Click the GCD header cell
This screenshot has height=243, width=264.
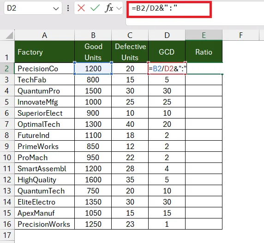click(x=167, y=52)
